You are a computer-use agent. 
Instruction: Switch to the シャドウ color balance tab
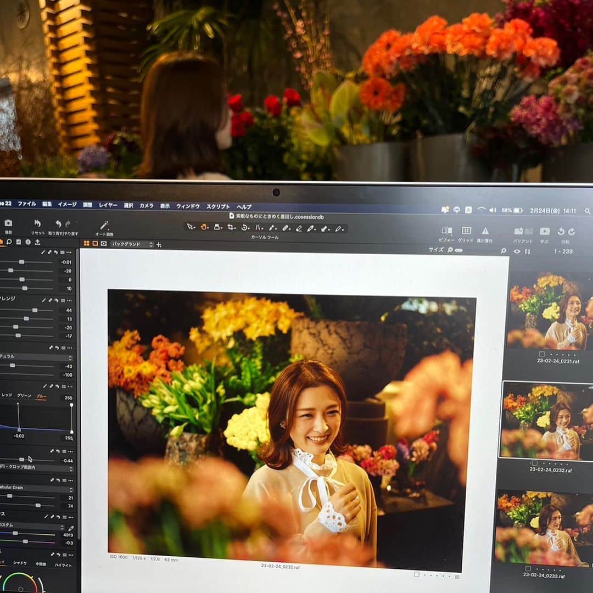click(20, 563)
